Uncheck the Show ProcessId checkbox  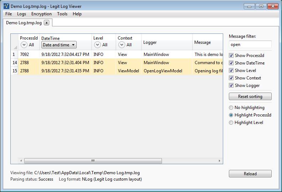[x=231, y=56]
